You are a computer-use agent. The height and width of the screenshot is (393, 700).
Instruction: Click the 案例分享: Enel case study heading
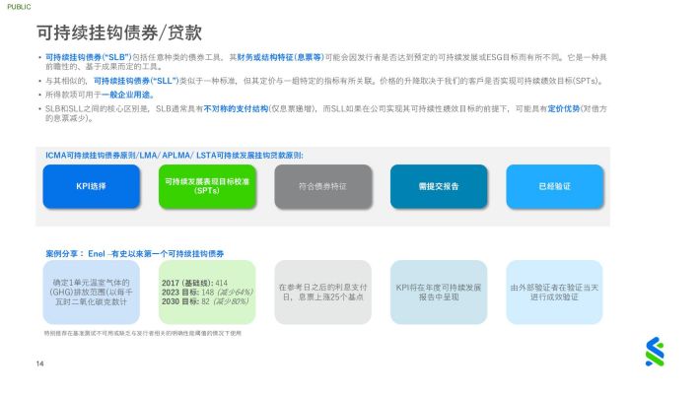[134, 253]
